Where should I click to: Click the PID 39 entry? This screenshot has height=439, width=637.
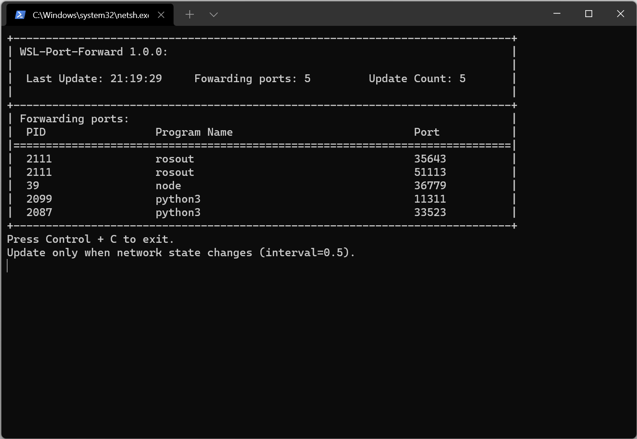click(33, 186)
